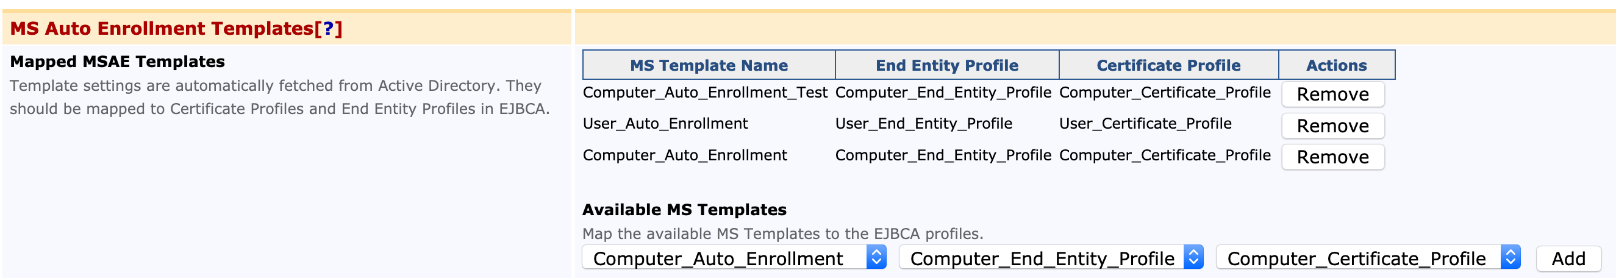This screenshot has height=278, width=1616.
Task: Remove the third row Computer_Auto_Enrollment mapping
Action: click(x=1332, y=157)
